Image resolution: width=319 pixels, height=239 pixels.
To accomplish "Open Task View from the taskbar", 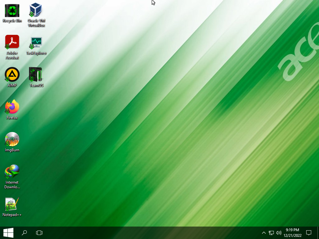I will click(x=39, y=233).
